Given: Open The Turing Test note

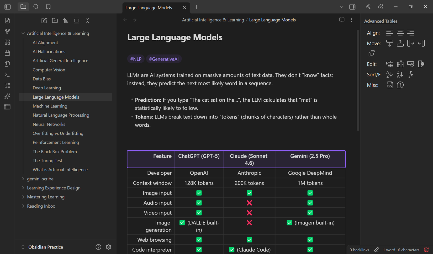Looking at the screenshot, I should pyautogui.click(x=47, y=160).
